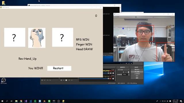Open the Python app icon on taskbar
Screen dimensions: 184x103
point(63,101)
